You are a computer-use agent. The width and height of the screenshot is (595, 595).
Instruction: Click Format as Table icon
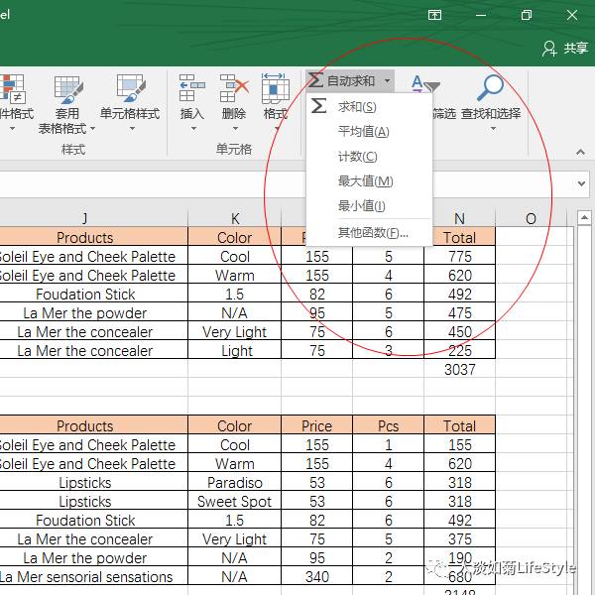coord(68,89)
